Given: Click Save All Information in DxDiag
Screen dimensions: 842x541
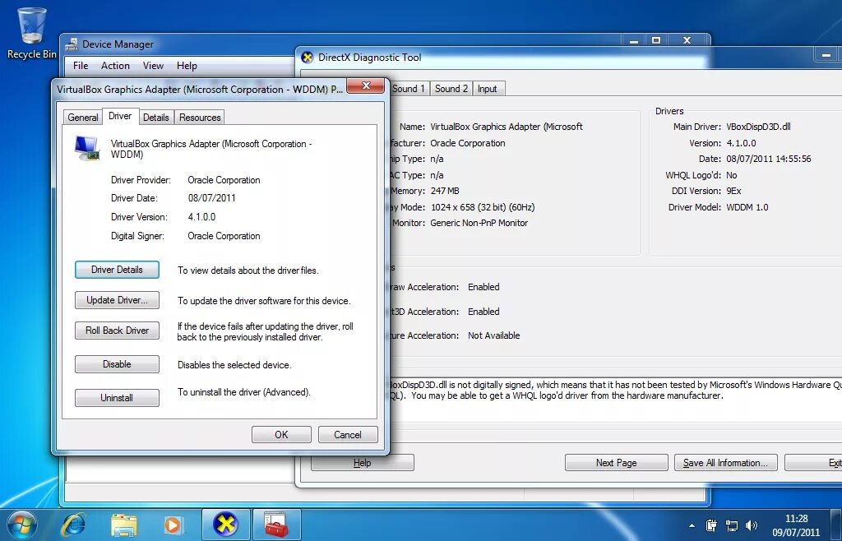Looking at the screenshot, I should click(725, 462).
